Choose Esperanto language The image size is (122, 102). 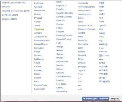pos(61,21)
